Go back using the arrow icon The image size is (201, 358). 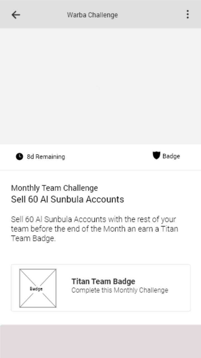pyautogui.click(x=16, y=15)
